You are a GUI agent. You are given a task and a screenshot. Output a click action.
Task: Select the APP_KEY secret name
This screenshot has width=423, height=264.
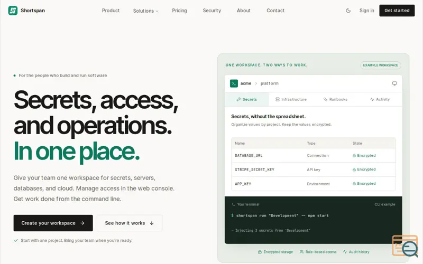pos(243,184)
